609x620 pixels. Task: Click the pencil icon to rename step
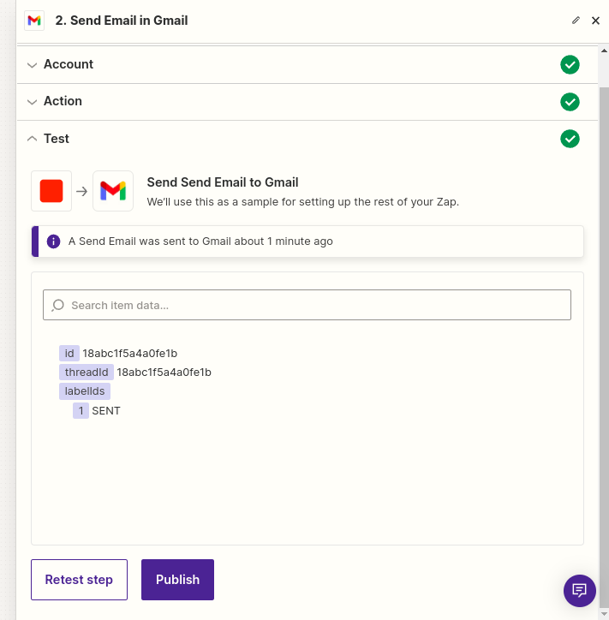click(576, 21)
